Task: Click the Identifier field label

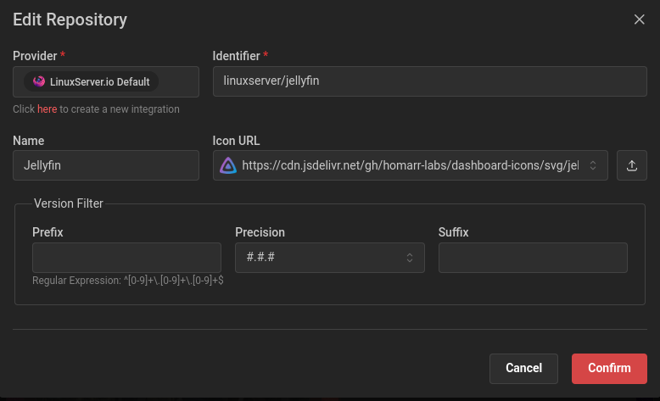Action: pos(236,56)
